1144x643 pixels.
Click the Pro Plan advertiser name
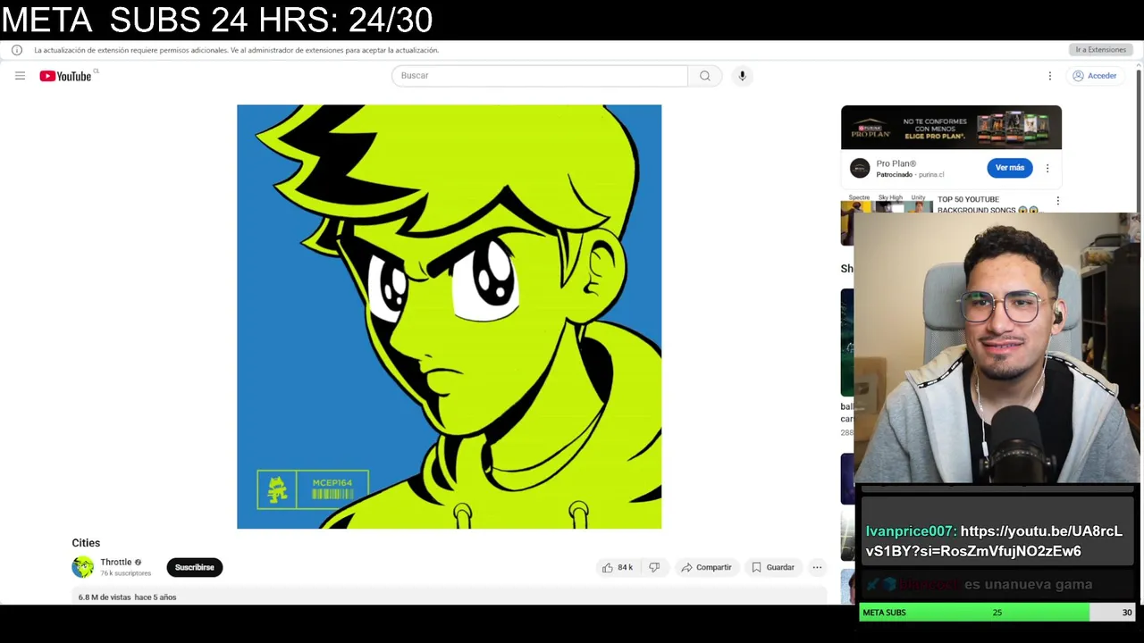click(896, 163)
